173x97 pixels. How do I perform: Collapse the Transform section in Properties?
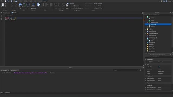(x=146, y=76)
